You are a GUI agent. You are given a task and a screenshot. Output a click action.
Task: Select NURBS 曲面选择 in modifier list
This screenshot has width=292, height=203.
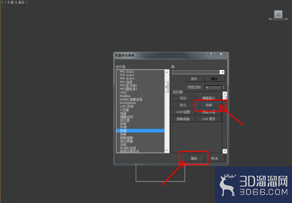tap(131, 100)
